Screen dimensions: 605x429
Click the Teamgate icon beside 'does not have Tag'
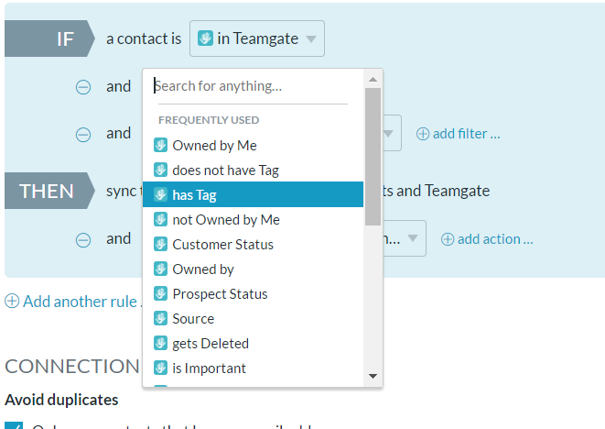coord(160,170)
